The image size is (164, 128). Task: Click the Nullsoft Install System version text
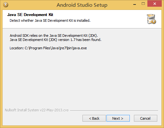click(37, 110)
